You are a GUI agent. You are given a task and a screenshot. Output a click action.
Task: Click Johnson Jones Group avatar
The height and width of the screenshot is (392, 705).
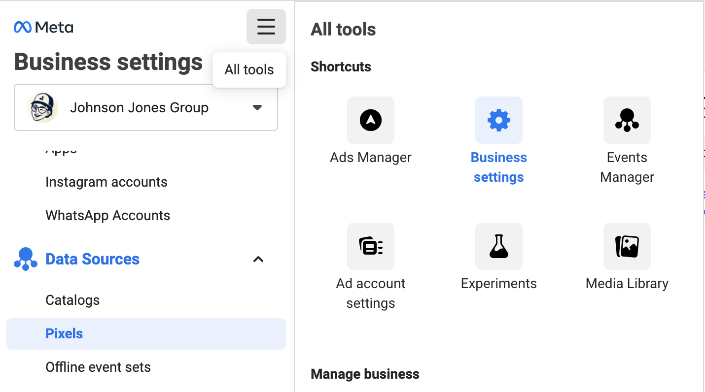(42, 107)
